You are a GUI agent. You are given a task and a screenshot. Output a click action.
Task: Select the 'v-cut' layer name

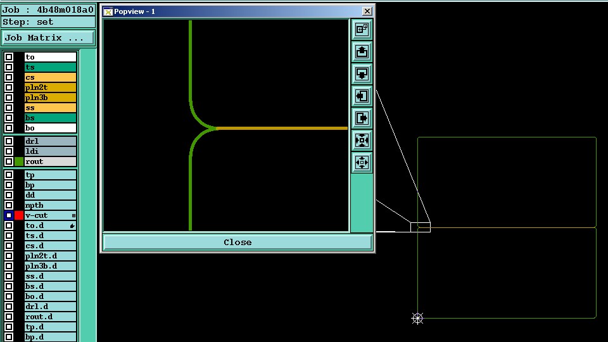pos(51,215)
